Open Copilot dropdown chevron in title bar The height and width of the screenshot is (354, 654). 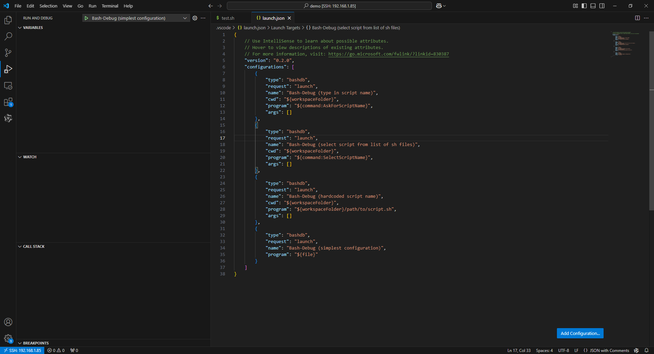[444, 6]
